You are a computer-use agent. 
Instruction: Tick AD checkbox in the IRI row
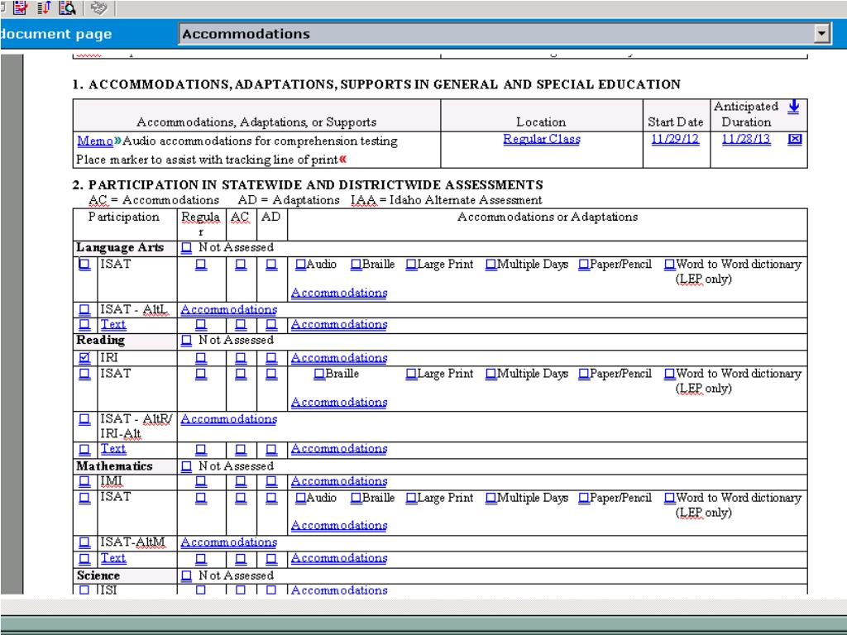tap(271, 358)
